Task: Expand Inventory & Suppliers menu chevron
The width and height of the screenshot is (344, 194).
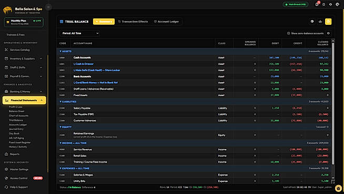Action: pyautogui.click(x=41, y=59)
